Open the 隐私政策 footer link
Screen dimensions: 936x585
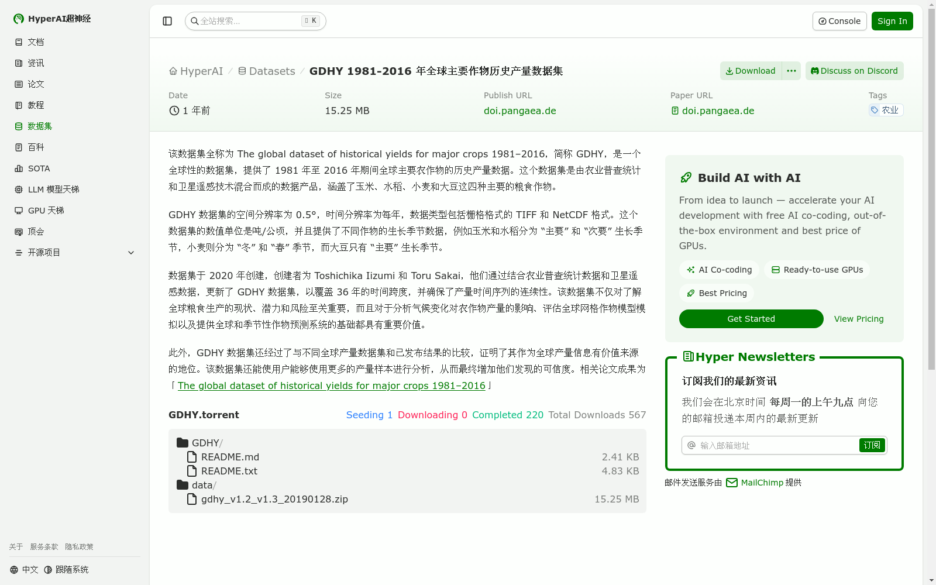pos(79,547)
